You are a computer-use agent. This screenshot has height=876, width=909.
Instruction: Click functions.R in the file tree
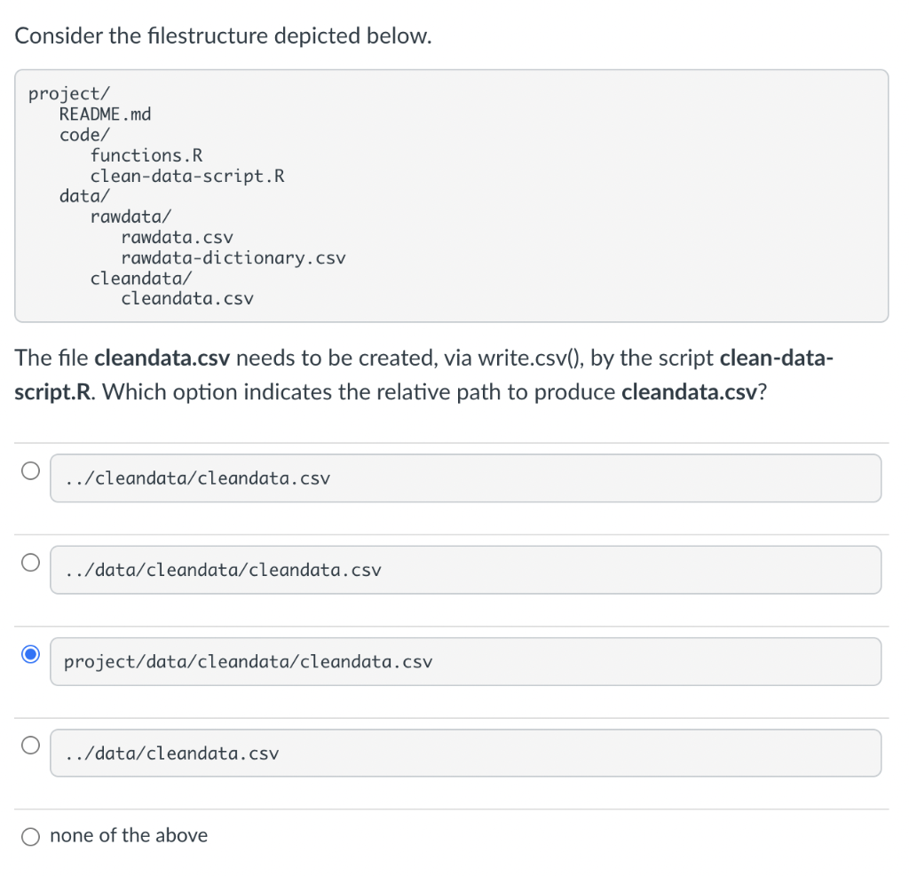click(x=146, y=155)
